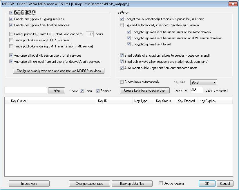This screenshot has width=239, height=190.
Task: Click the Expires in days field
Action: point(197,90)
